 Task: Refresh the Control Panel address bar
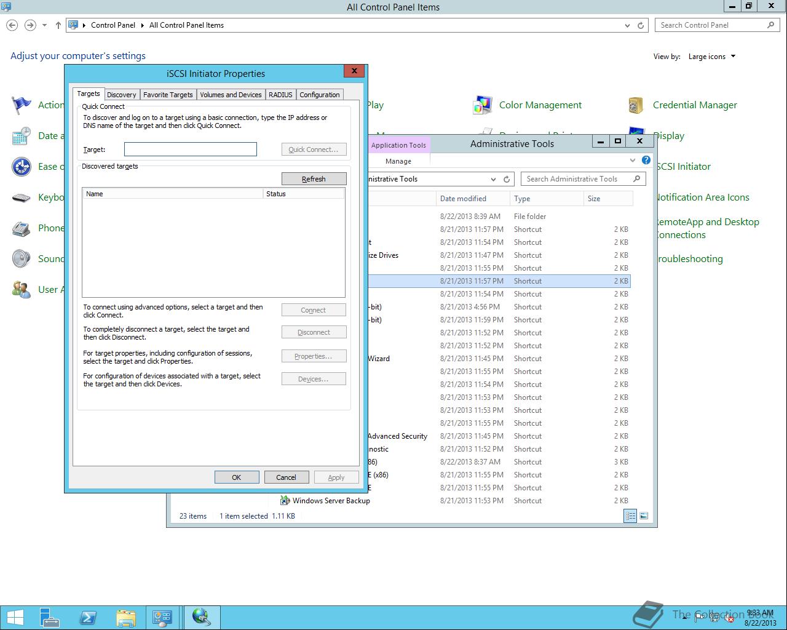[x=641, y=25]
